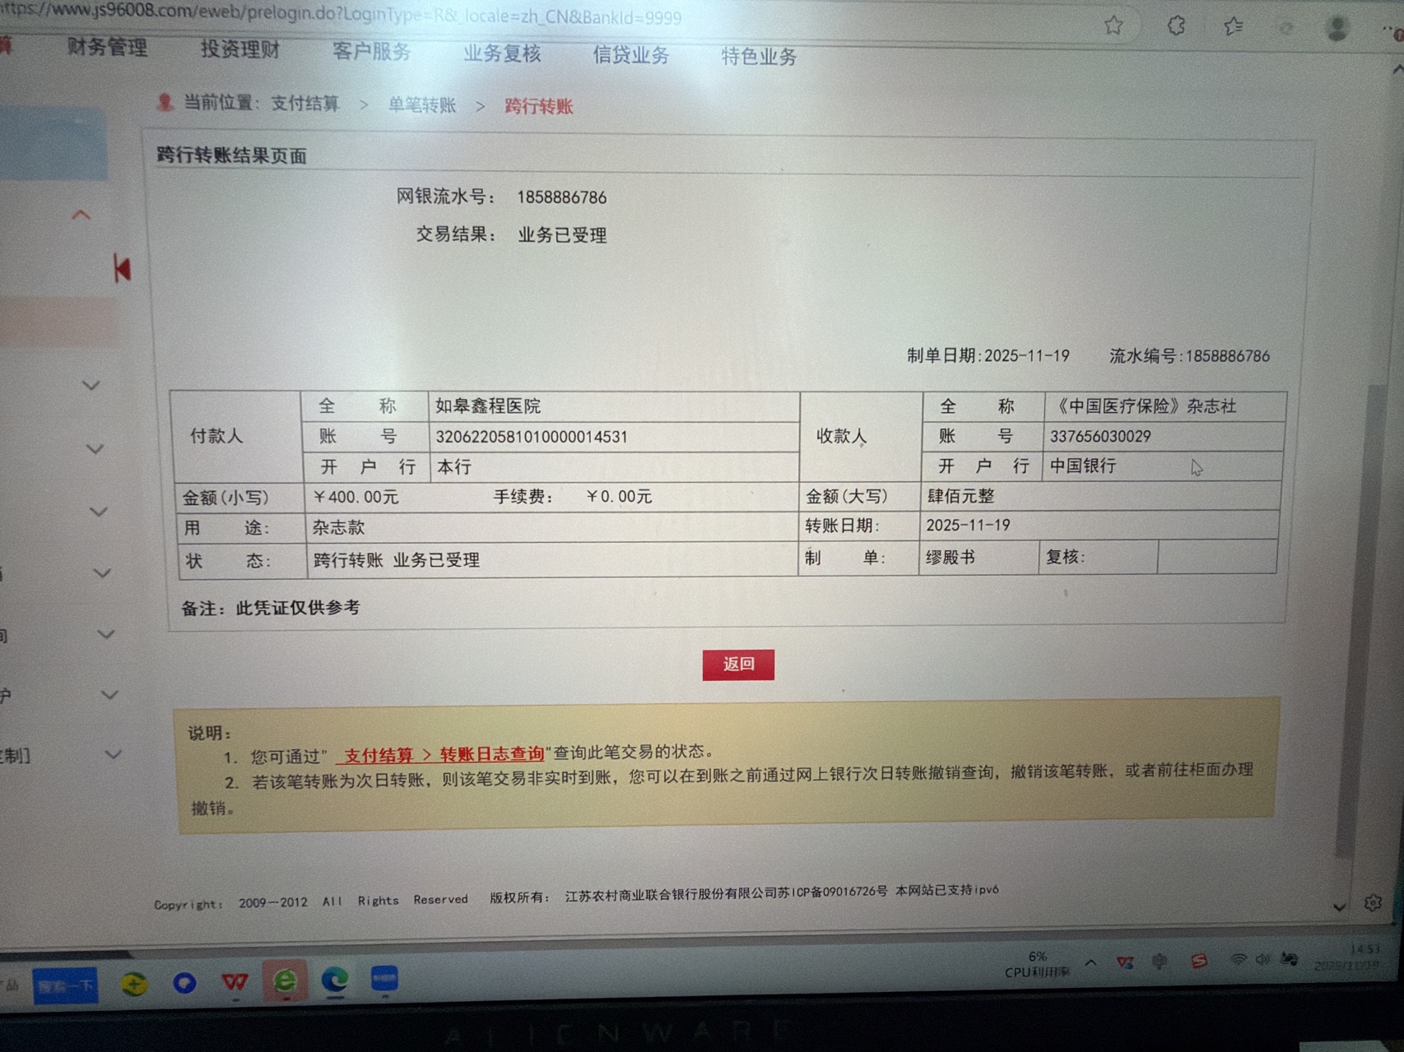Viewport: 1404px width, 1052px height.
Task: Open the 信贷业务 menu
Action: (x=630, y=55)
